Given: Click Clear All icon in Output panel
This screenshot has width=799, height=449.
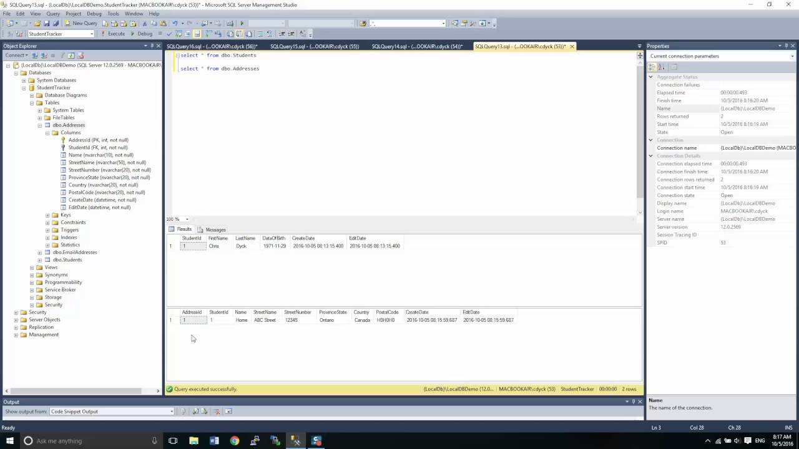Looking at the screenshot, I should (x=217, y=412).
